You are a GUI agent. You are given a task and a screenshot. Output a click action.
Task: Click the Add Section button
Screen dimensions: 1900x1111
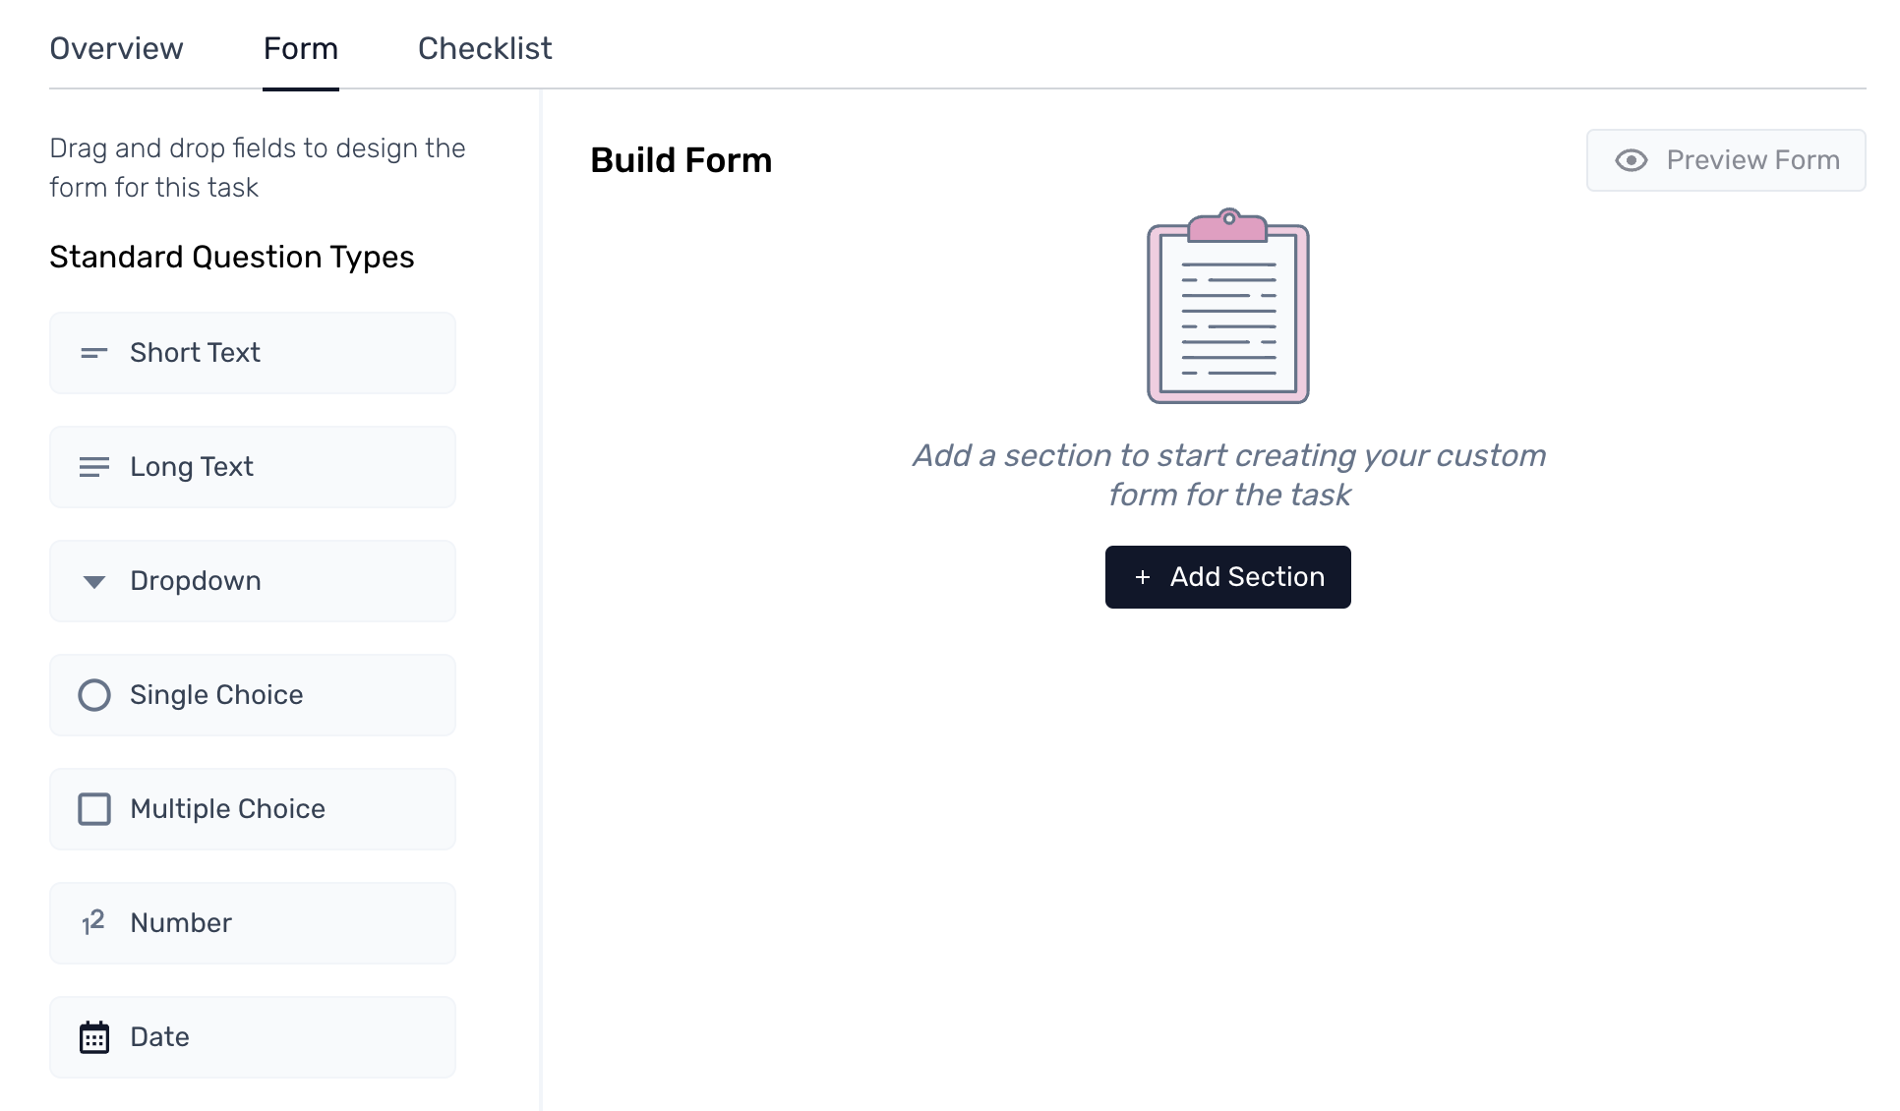pos(1227,577)
